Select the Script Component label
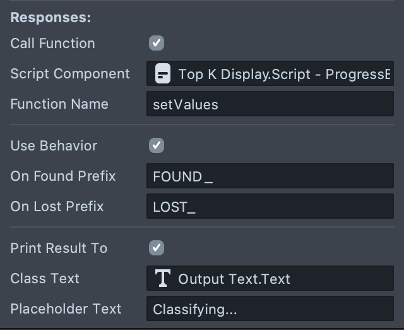 pos(70,73)
